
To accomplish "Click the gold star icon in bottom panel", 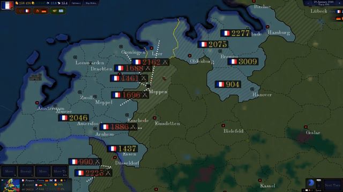I will click(62, 180).
